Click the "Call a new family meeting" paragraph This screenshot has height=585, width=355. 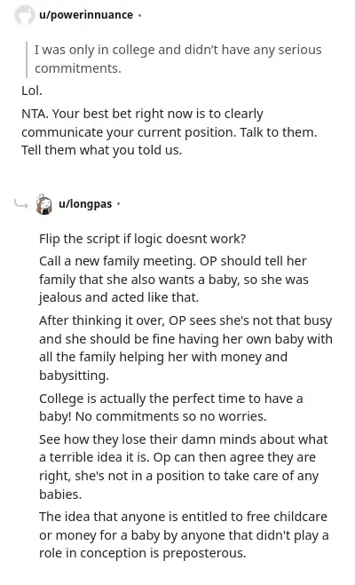coord(174,279)
